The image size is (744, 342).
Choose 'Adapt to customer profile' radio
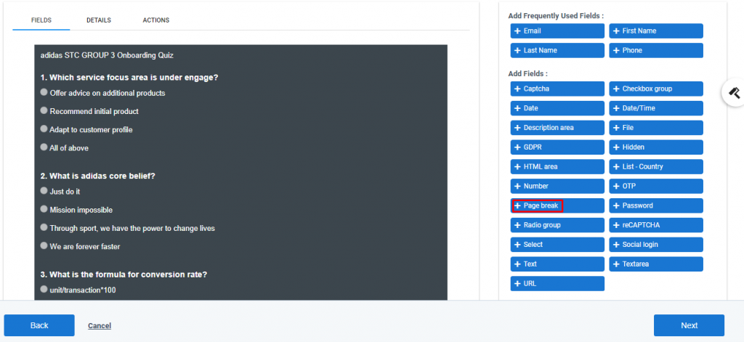click(44, 129)
